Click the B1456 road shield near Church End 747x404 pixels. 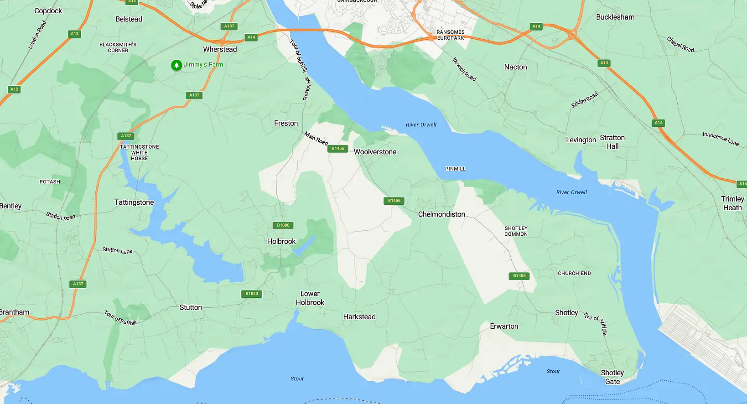coord(519,275)
